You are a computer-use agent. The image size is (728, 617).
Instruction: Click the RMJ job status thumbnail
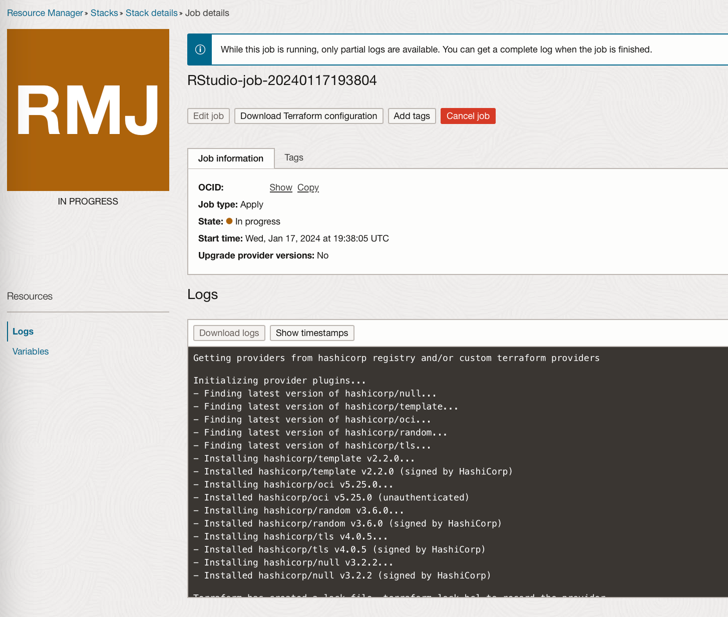click(88, 110)
